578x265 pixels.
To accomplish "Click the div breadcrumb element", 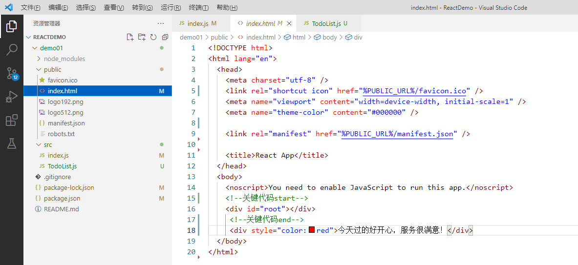I will tap(354, 37).
